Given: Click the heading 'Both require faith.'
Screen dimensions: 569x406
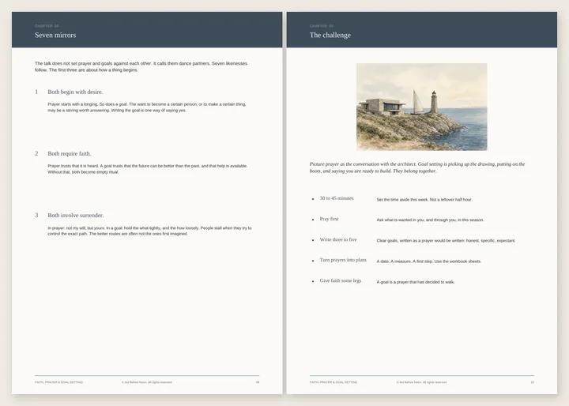Looking at the screenshot, I should [x=70, y=154].
